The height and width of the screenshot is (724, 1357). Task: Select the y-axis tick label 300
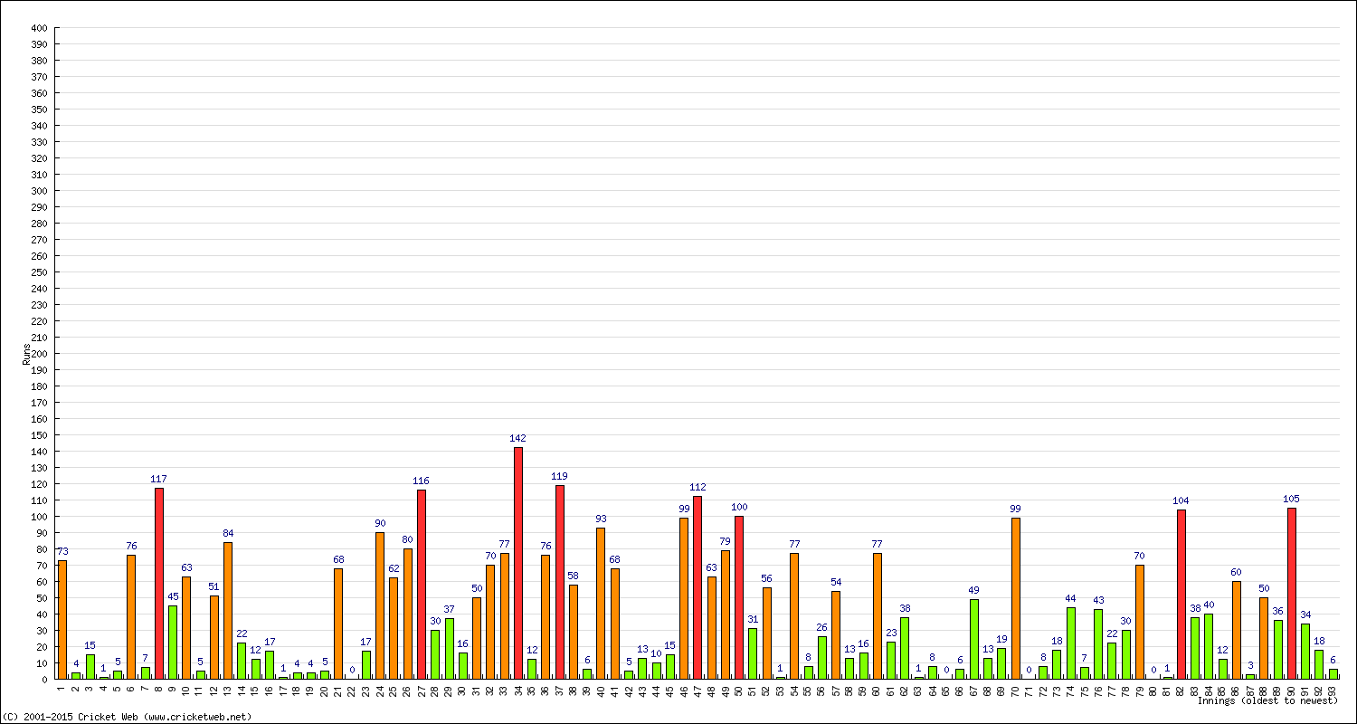(39, 191)
